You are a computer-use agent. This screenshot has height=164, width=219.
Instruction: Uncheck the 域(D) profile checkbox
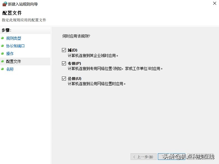(64, 50)
